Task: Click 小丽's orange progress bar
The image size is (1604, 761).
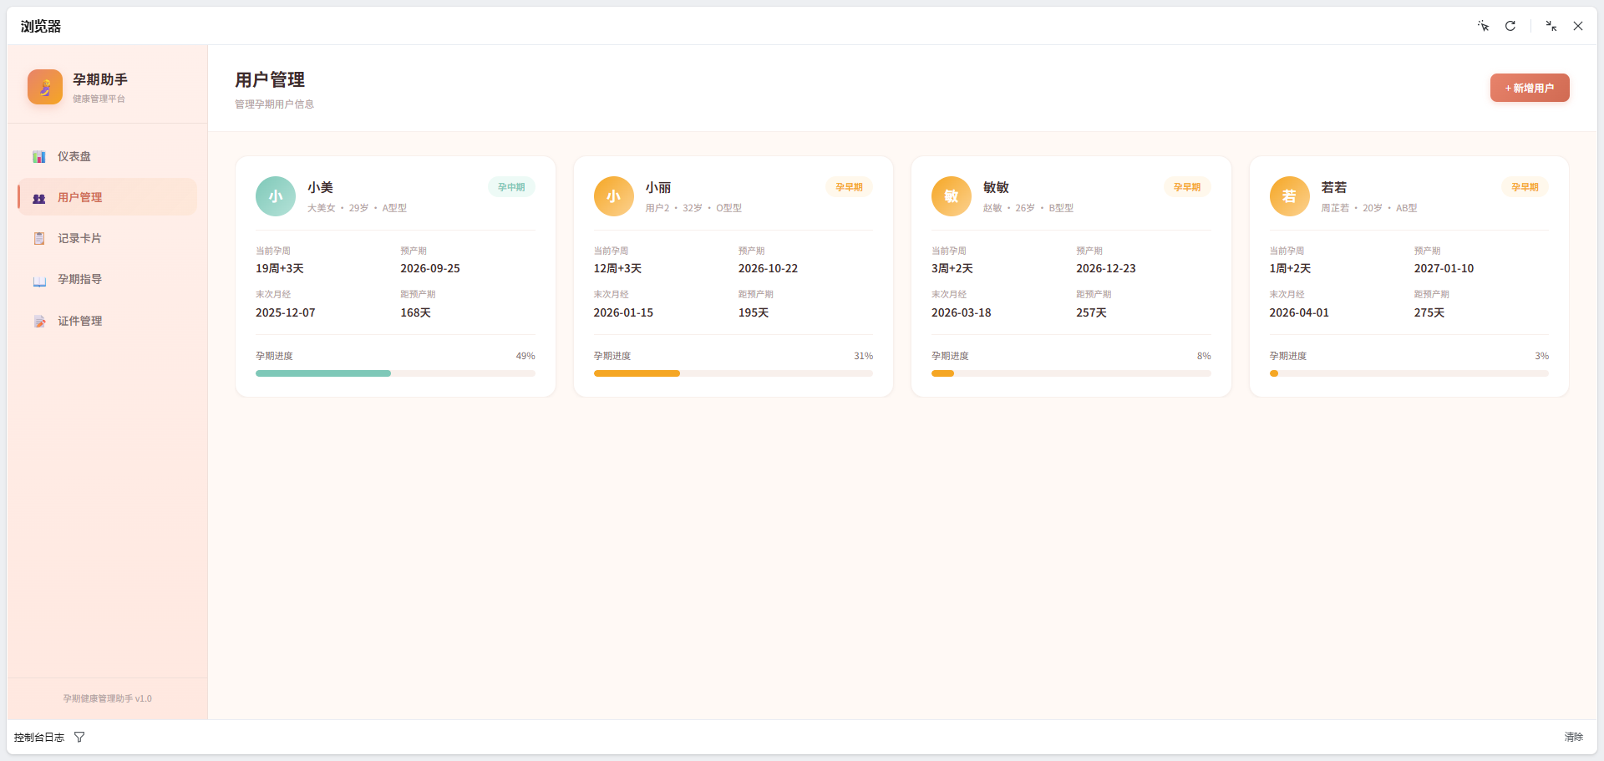Action: click(637, 373)
